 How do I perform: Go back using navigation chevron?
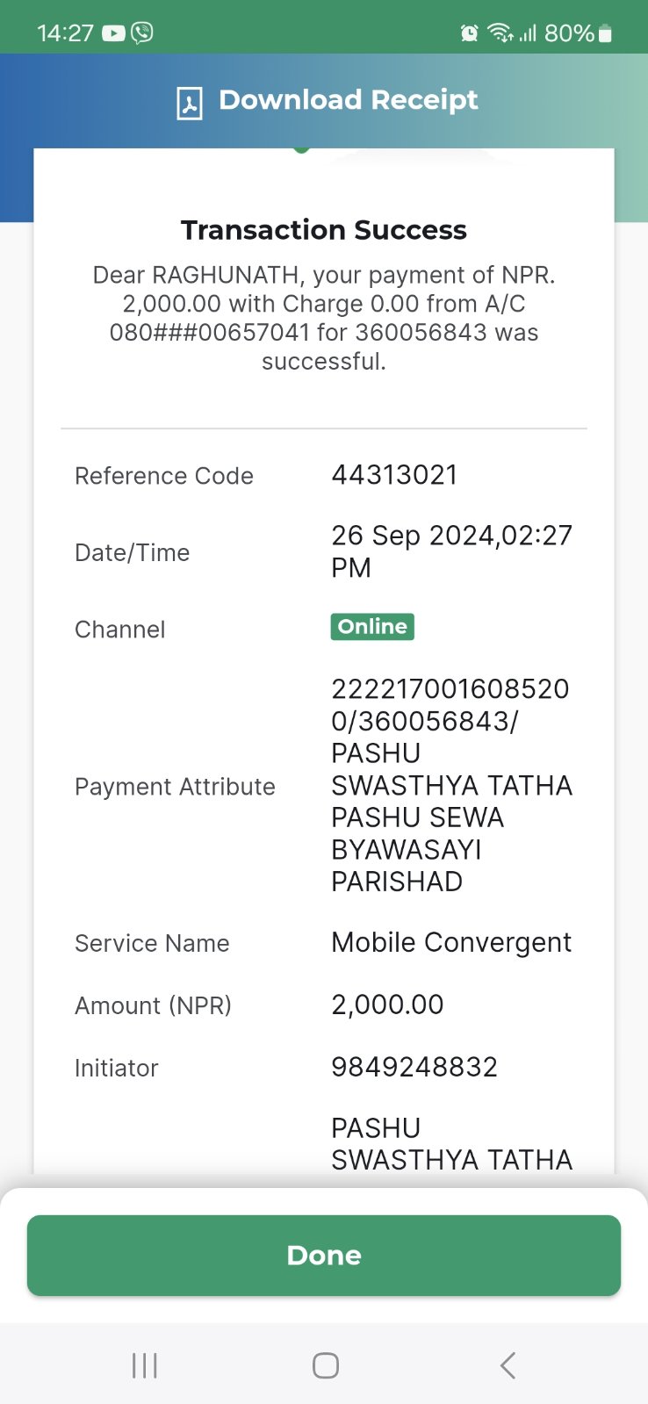coord(508,1365)
